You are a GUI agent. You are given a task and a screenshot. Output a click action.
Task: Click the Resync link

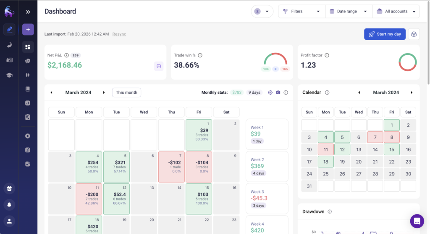coord(119,34)
